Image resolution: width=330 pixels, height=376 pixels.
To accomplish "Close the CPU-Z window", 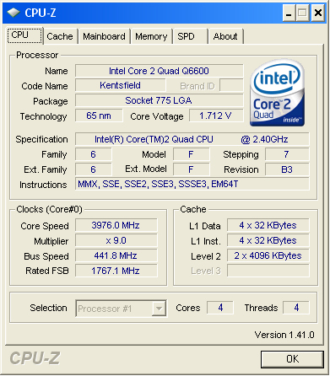I will click(x=318, y=13).
